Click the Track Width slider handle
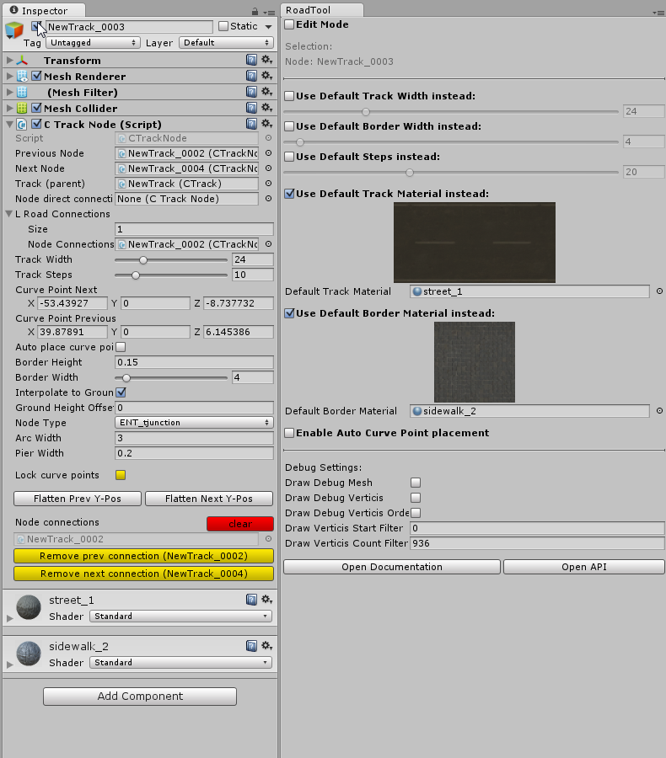 click(x=142, y=260)
